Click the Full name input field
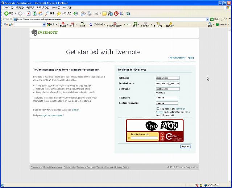This screenshot has height=188, width=232. [167, 78]
